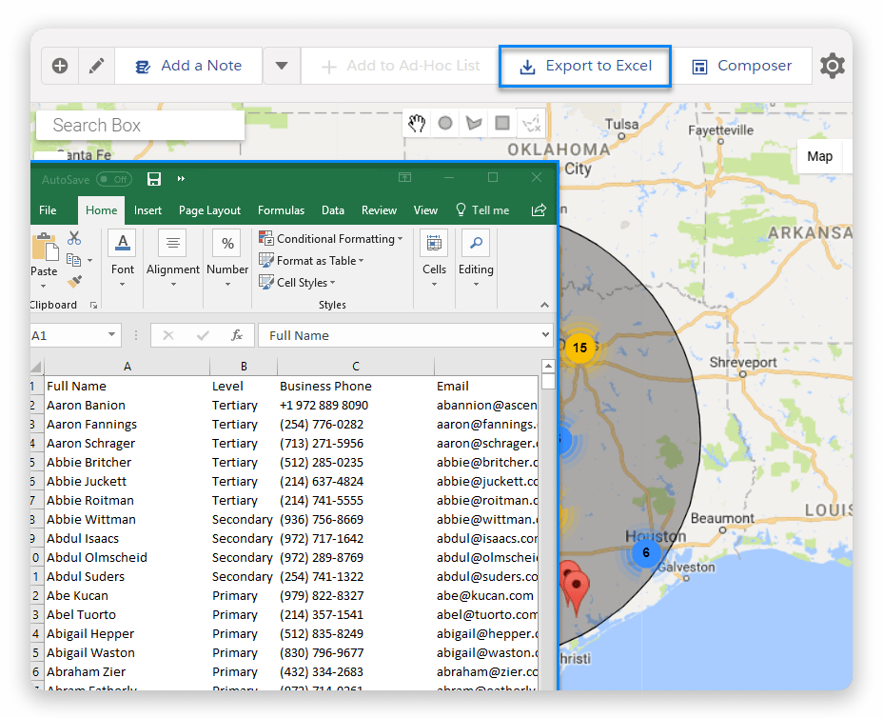Image resolution: width=883 pixels, height=718 pixels.
Task: Click the red map pin marker
Action: coord(577,591)
